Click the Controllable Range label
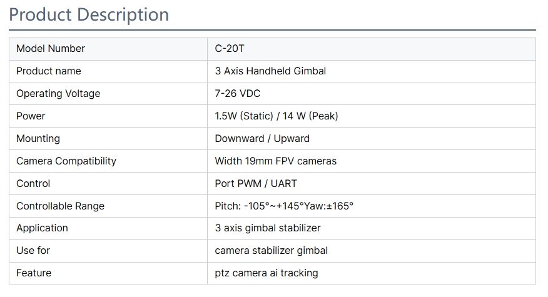Viewport: 548px width, 297px height. pos(60,206)
